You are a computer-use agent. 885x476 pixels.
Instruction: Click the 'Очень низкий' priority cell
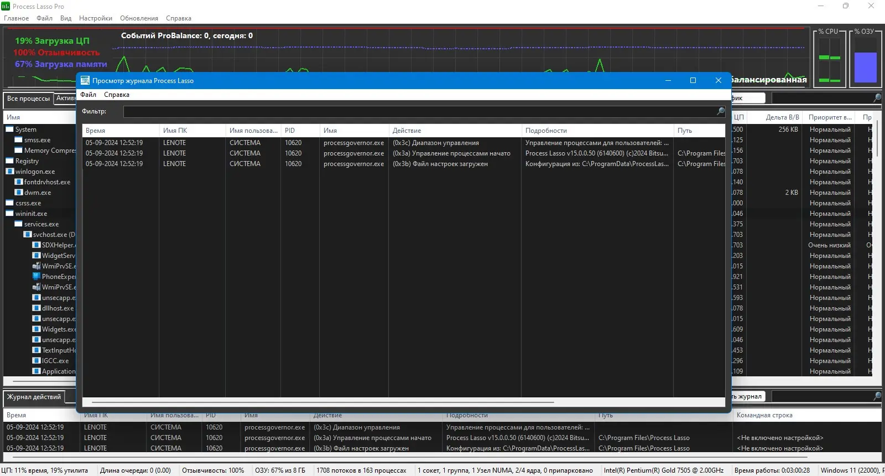tap(829, 245)
